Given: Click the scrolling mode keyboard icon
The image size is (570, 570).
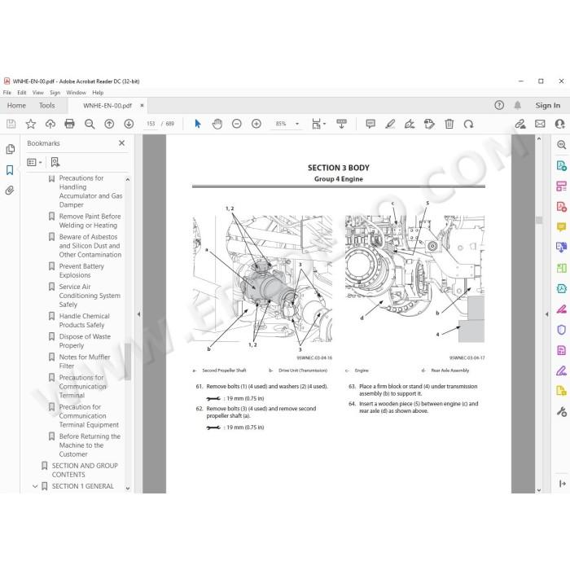Looking at the screenshot, I should (341, 124).
